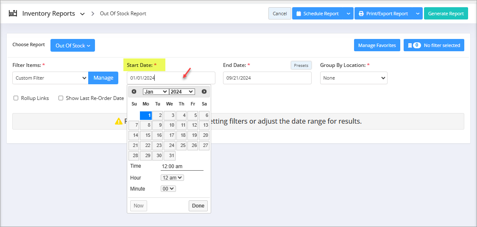Open the Out Of Stock report chooser
477x227 pixels.
pos(73,45)
